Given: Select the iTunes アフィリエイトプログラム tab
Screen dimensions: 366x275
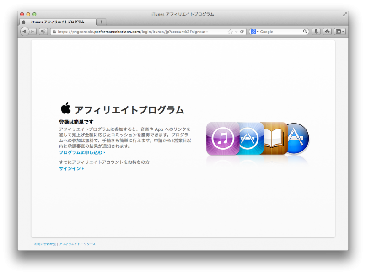Looking at the screenshot, I should click(58, 22).
